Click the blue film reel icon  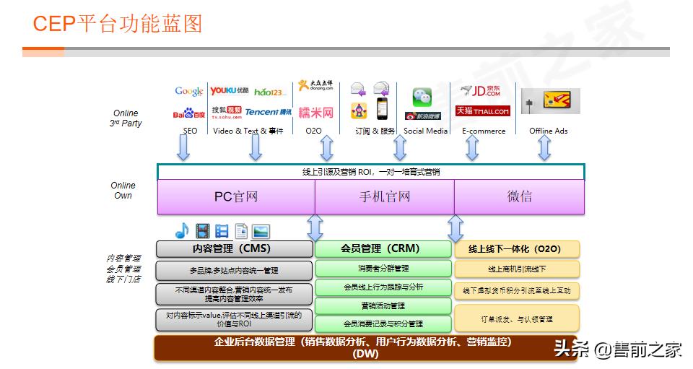tap(222, 231)
